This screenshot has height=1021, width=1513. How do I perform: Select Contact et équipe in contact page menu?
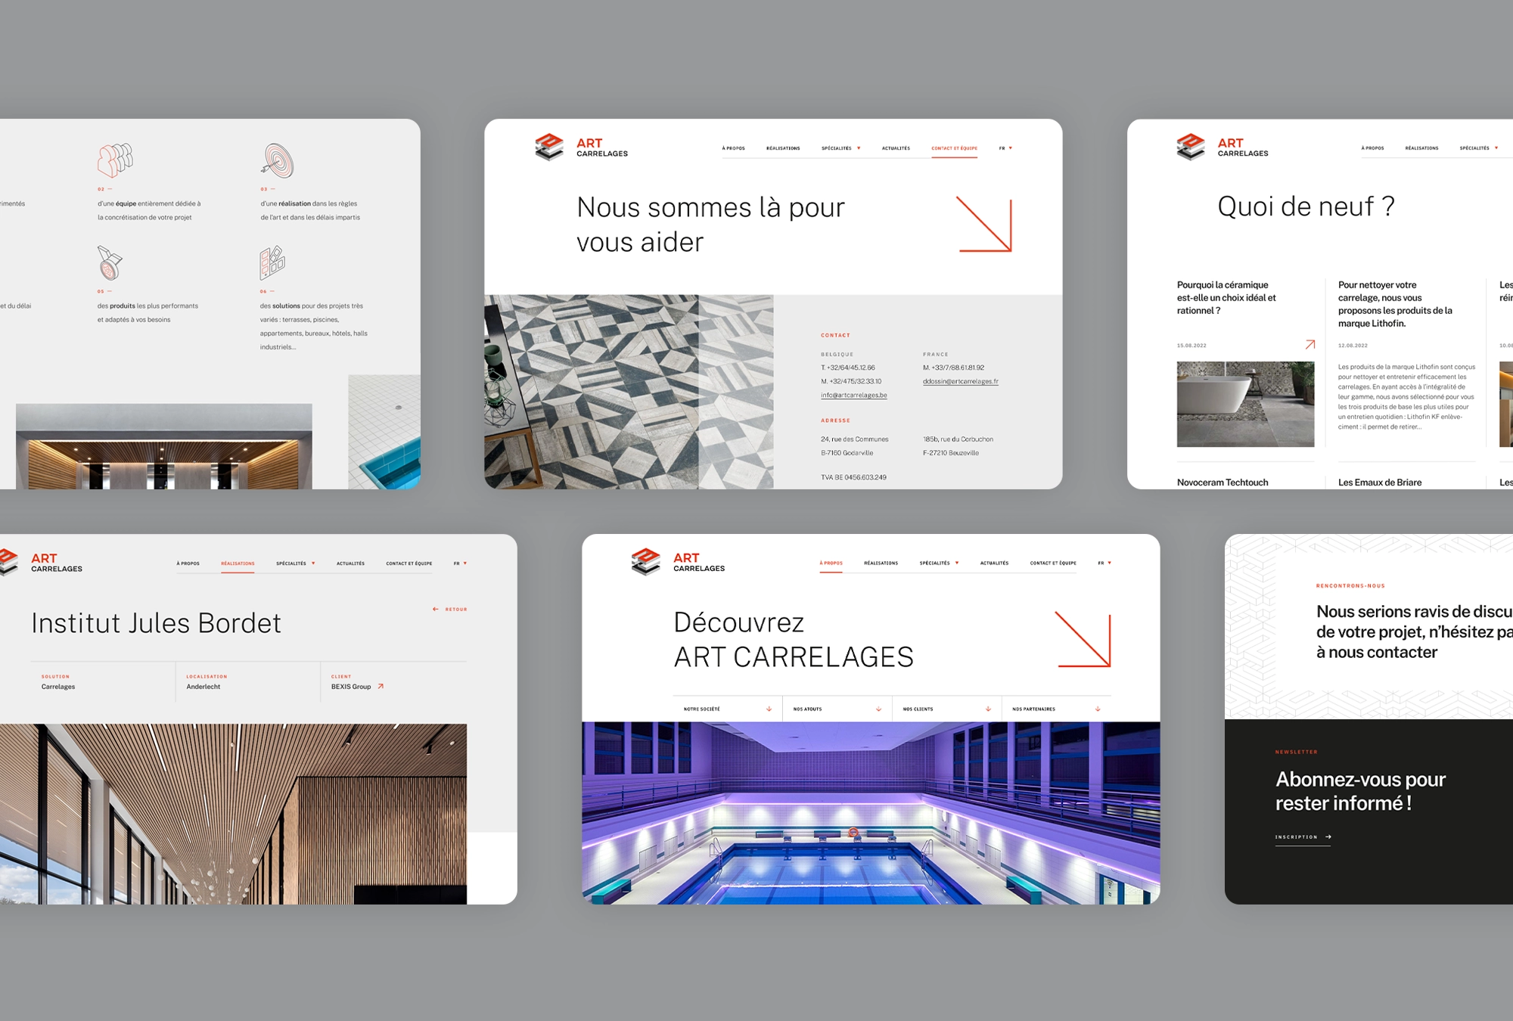pos(954,148)
